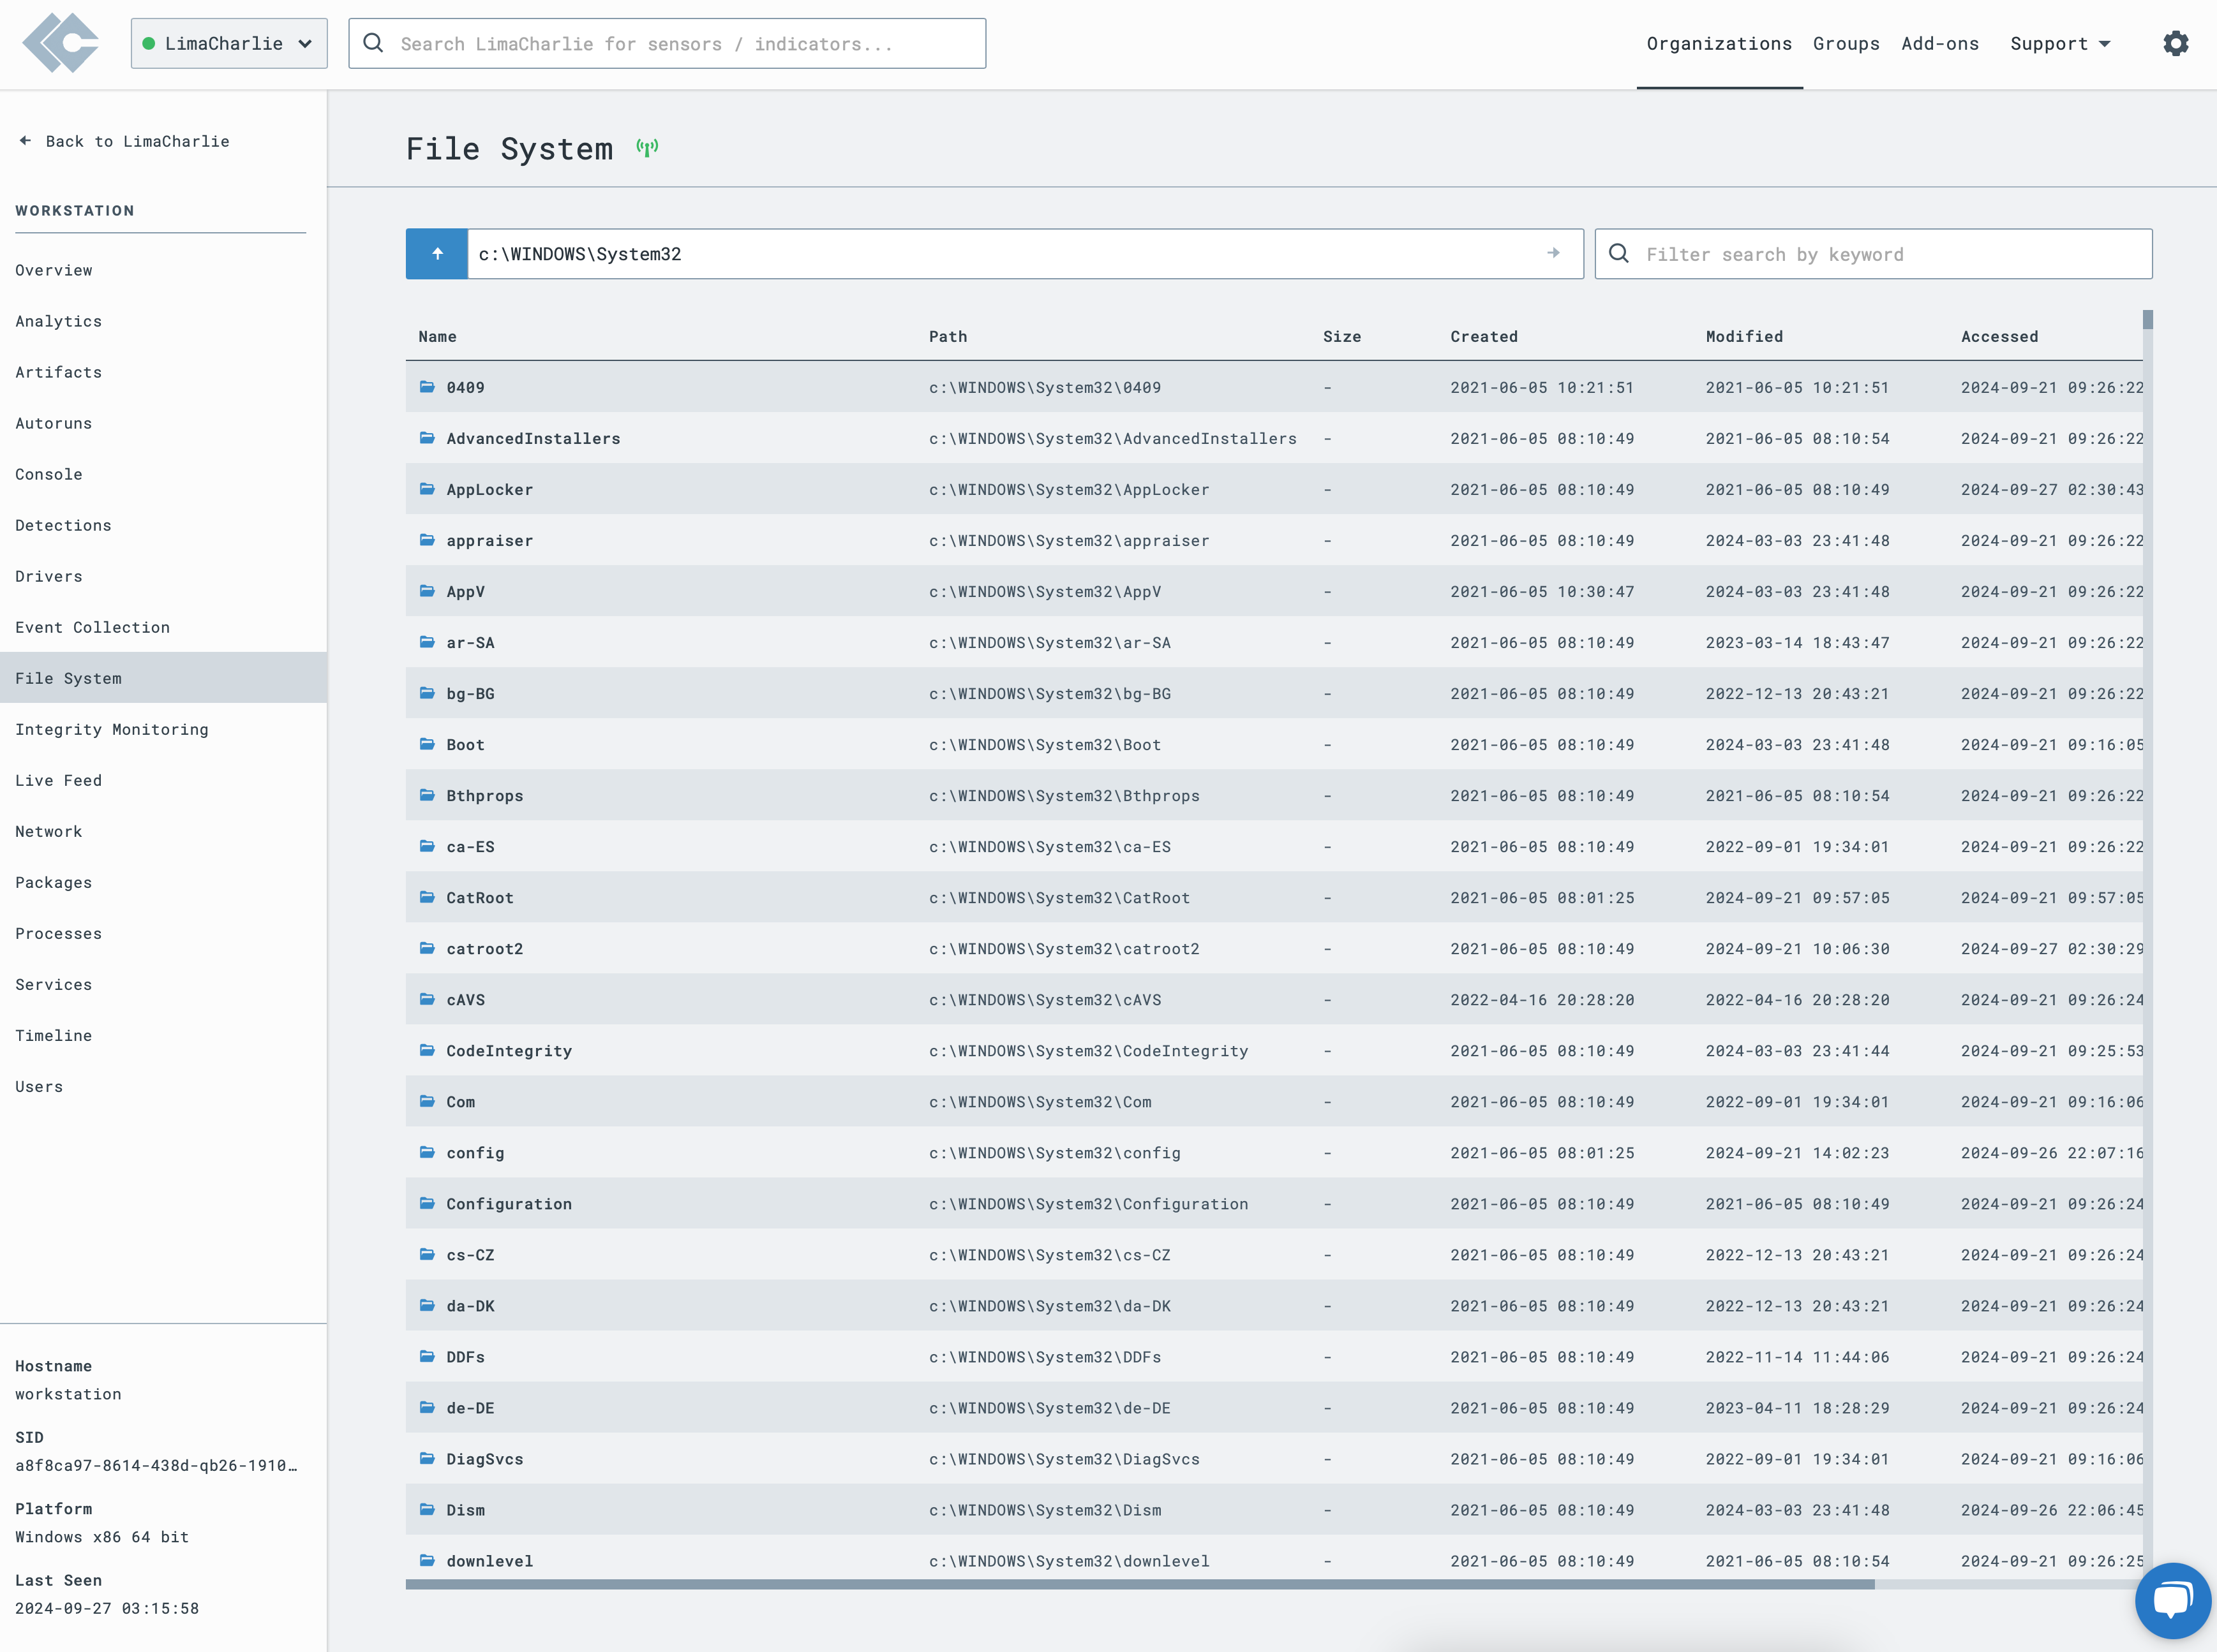2217x1652 pixels.
Task: Click folder icon for AppLocker
Action: 427,489
